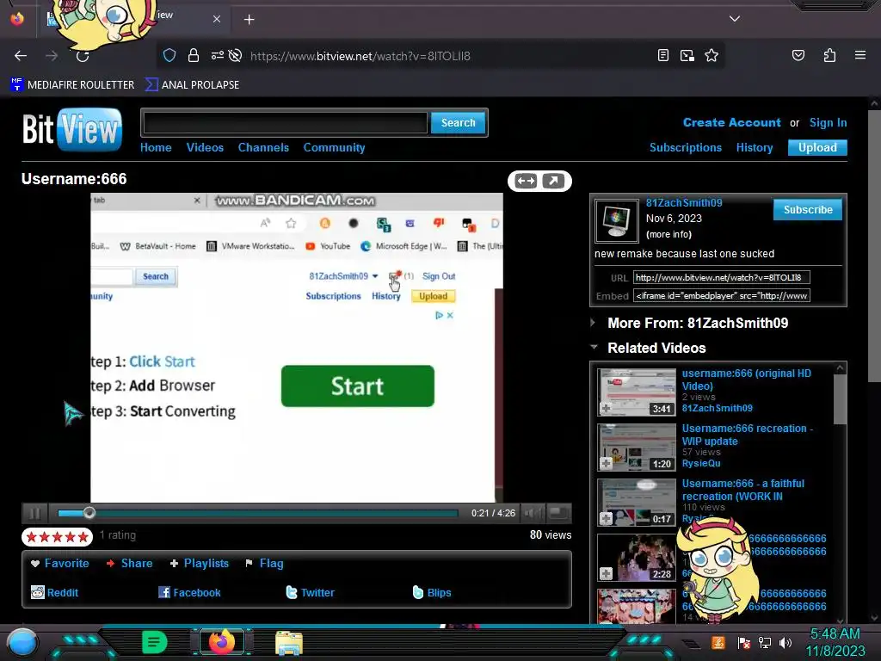Toggle the fullscreen video button
This screenshot has width=881, height=661.
(x=558, y=513)
